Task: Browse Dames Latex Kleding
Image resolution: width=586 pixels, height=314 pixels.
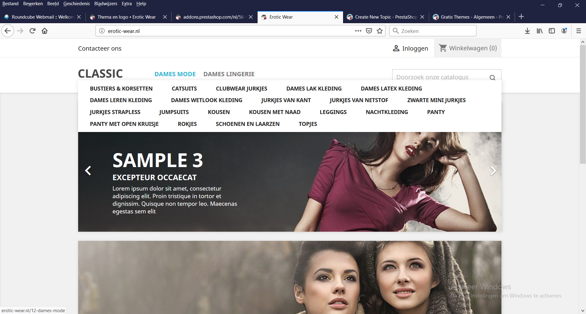Action: coord(391,89)
